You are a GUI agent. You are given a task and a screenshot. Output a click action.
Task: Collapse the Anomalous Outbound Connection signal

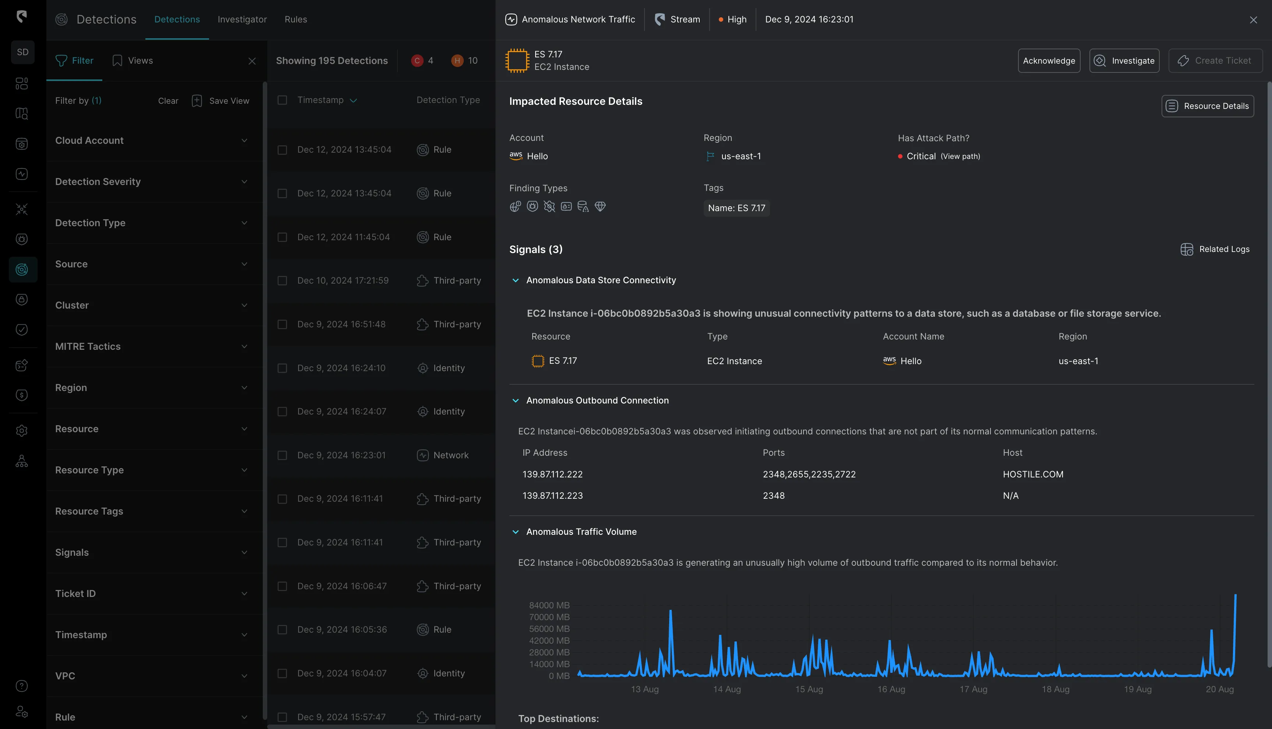coord(516,401)
